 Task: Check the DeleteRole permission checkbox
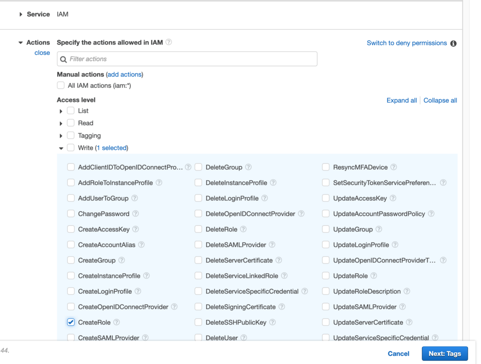tap(198, 229)
